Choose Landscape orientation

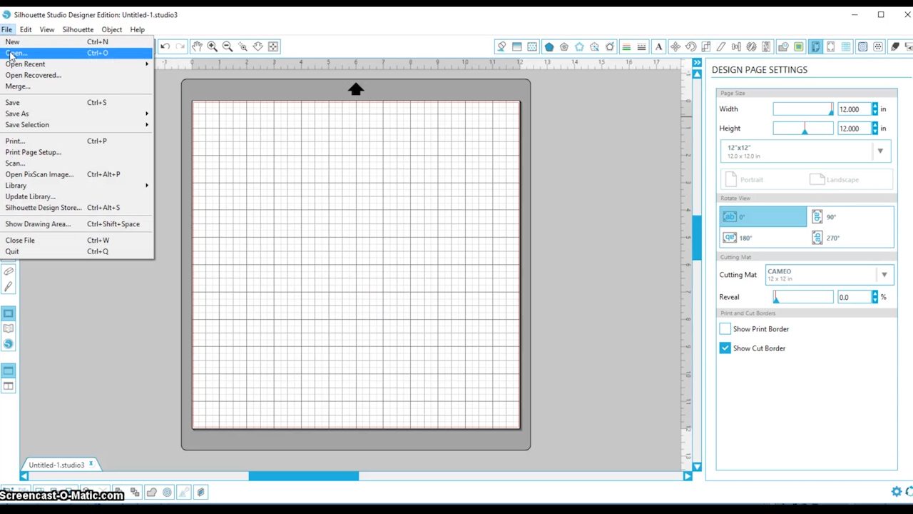point(835,180)
